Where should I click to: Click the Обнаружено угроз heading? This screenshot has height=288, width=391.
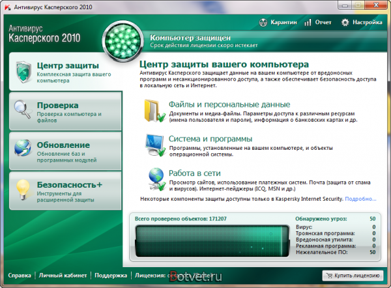pyautogui.click(x=321, y=219)
